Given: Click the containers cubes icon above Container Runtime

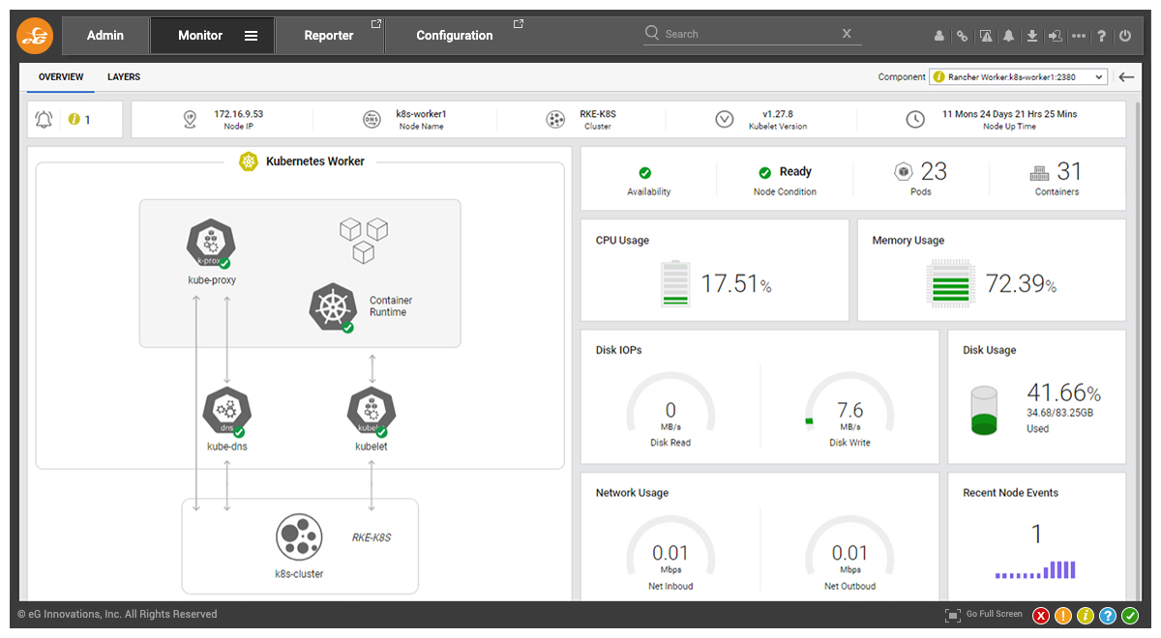Looking at the screenshot, I should click(x=363, y=240).
